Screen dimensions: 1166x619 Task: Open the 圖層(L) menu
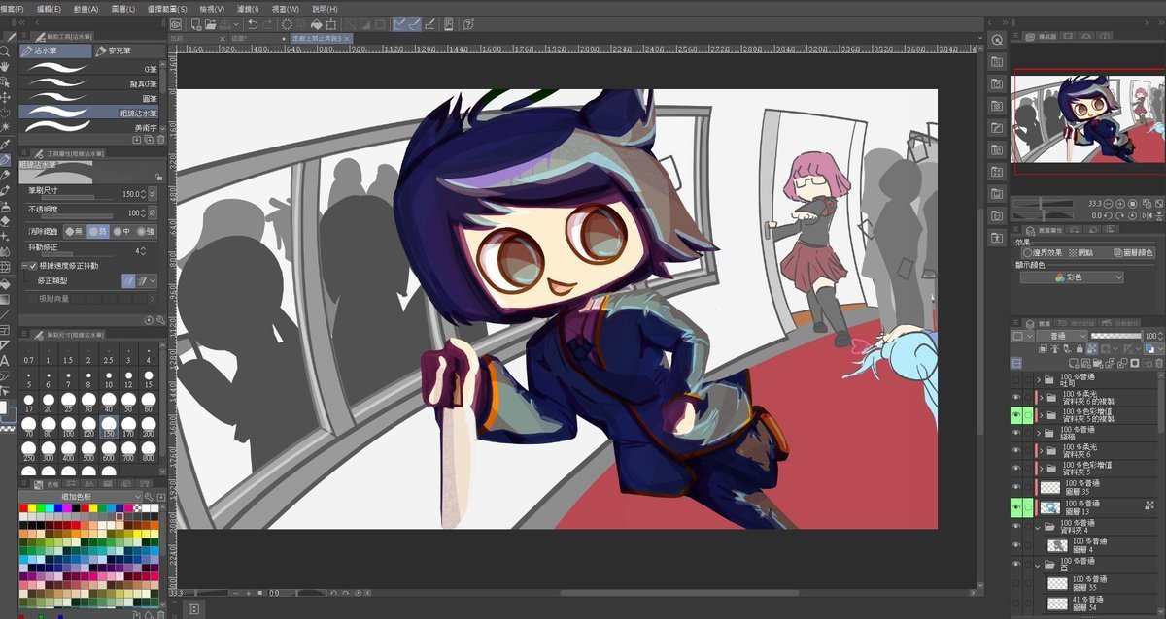tap(124, 9)
